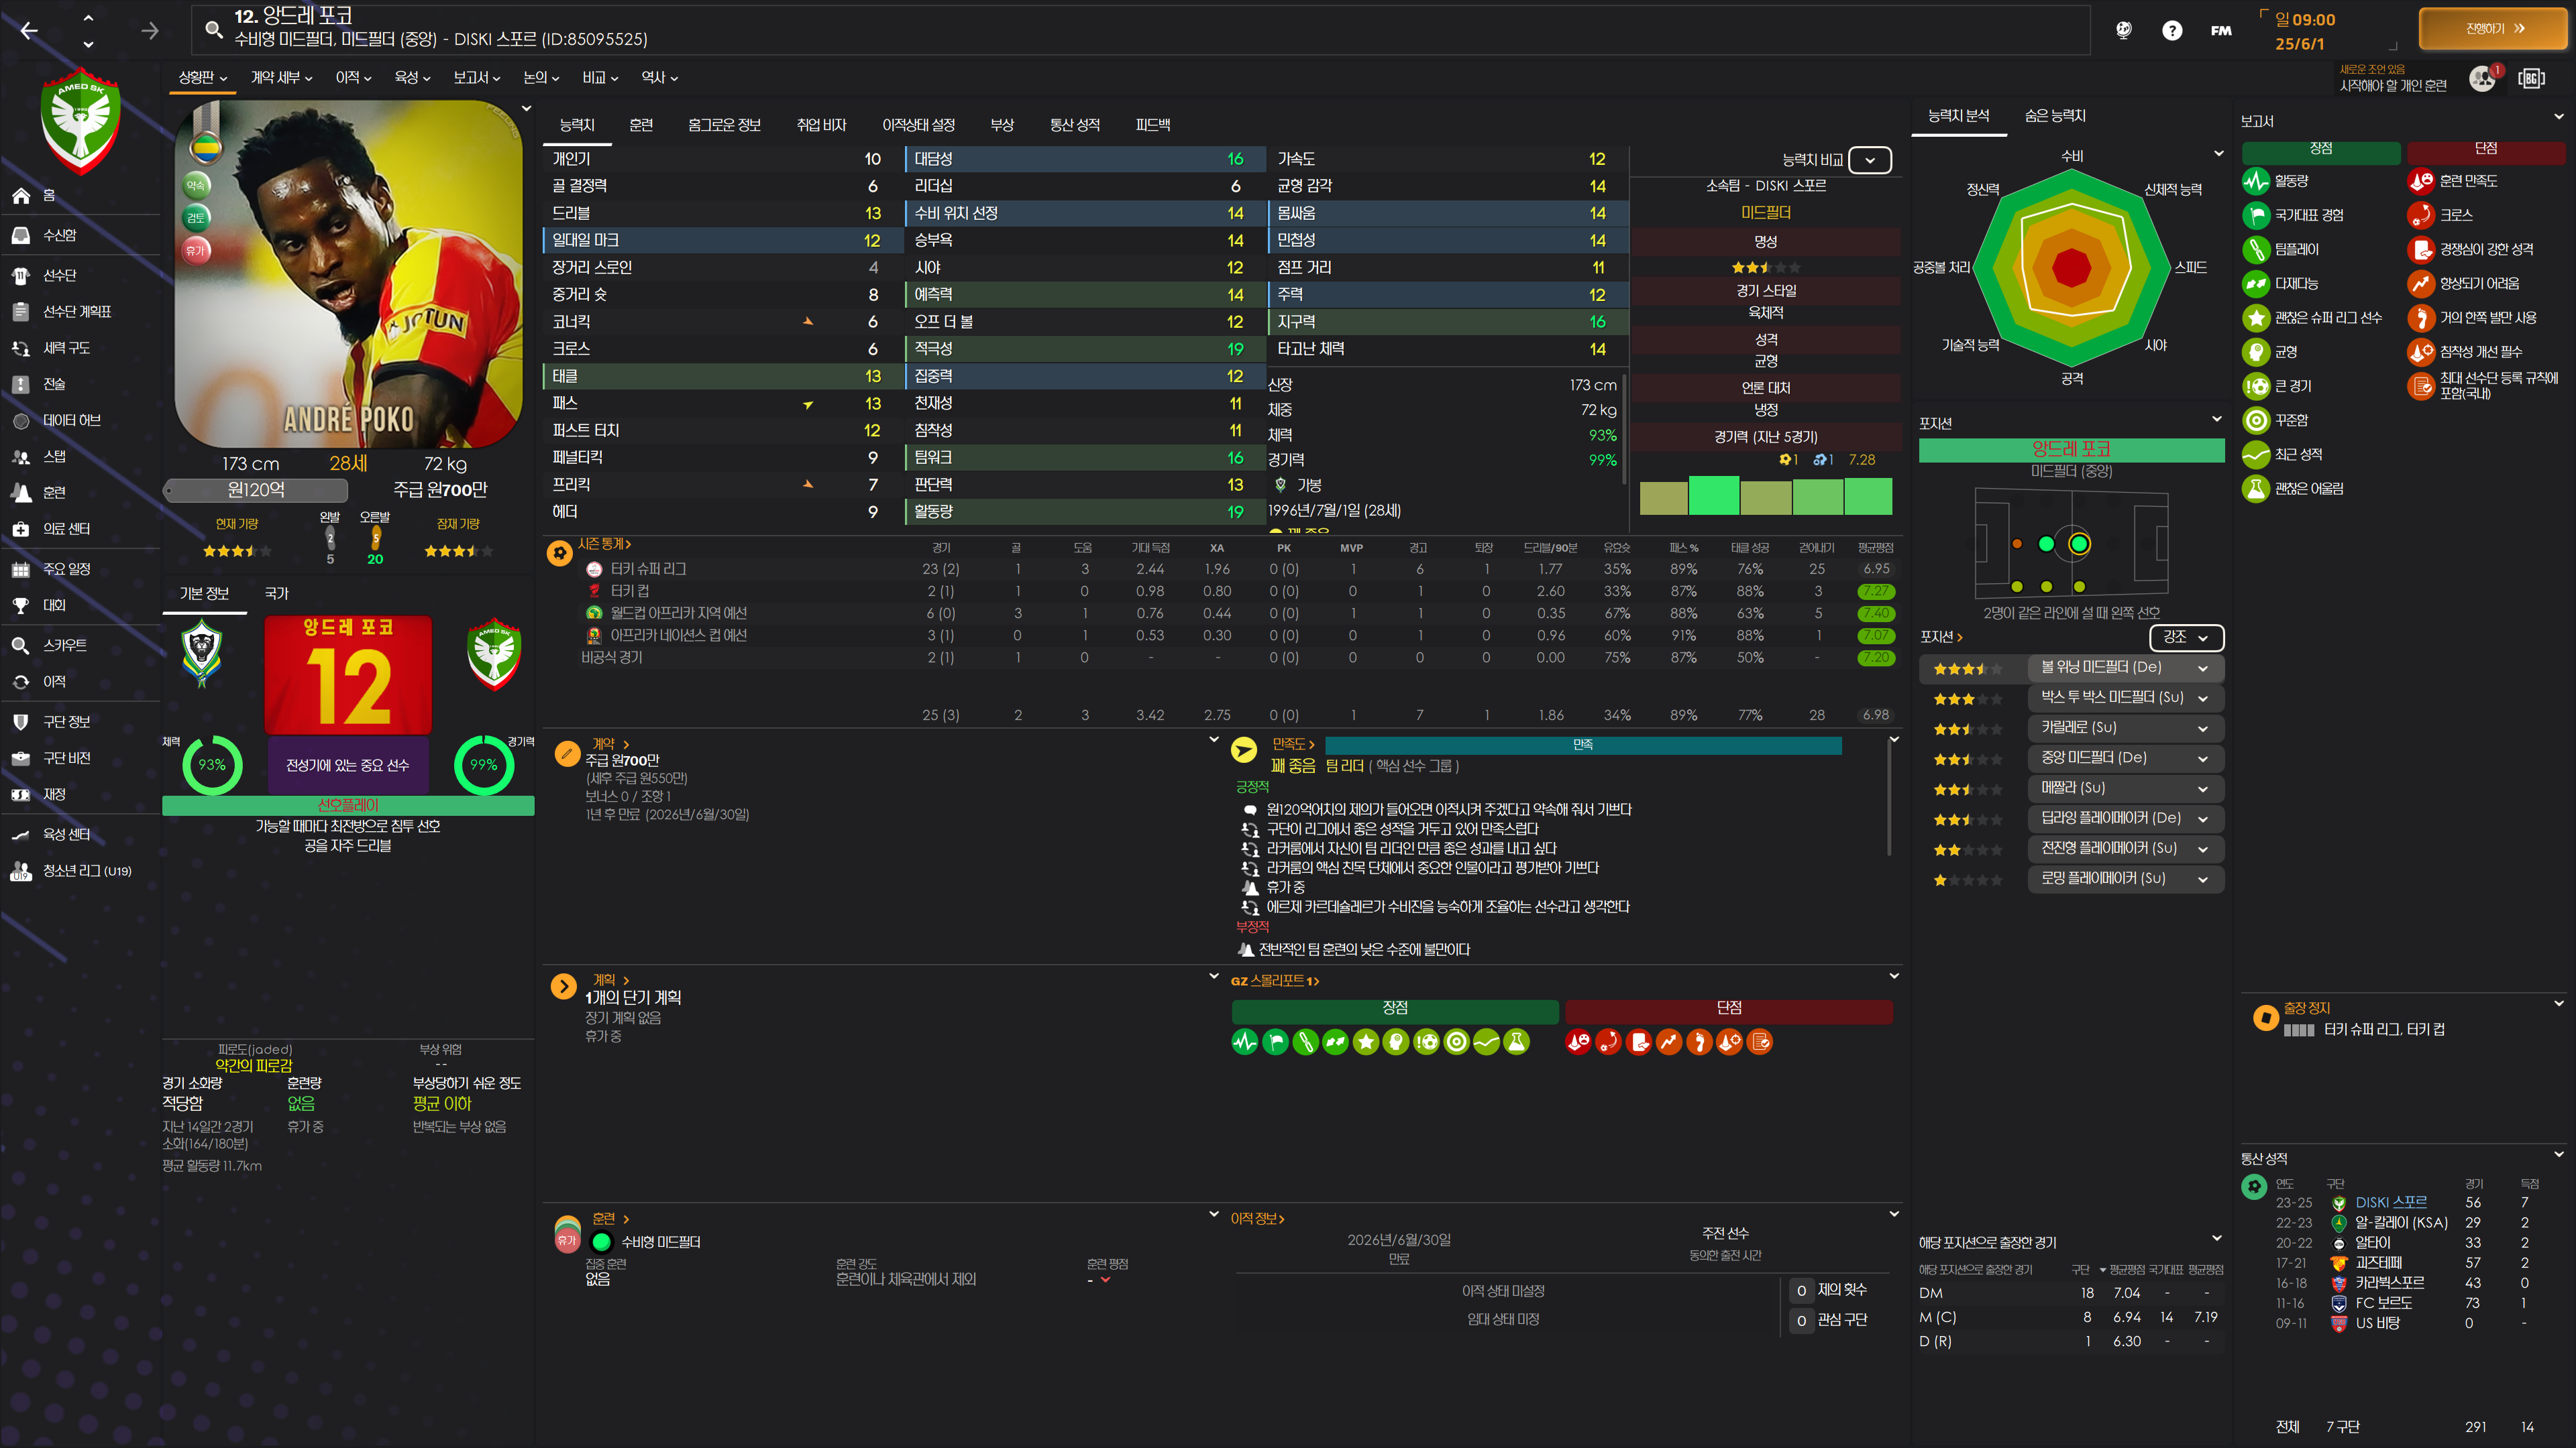Screen dimensions: 2576x1448
Task: Toggle the 약속 badge on player photo
Action: [196, 185]
